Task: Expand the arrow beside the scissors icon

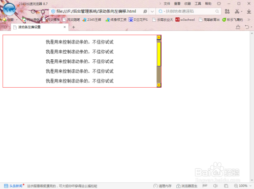Action: 242,12
